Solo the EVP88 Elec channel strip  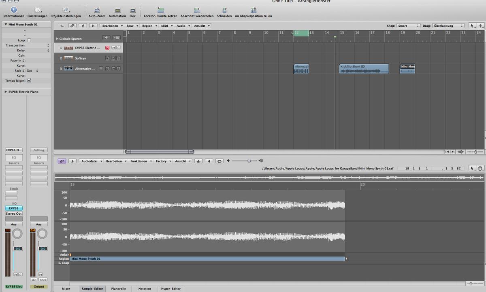coord(20,275)
